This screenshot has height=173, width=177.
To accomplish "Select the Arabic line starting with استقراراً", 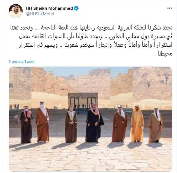I will [95, 45].
